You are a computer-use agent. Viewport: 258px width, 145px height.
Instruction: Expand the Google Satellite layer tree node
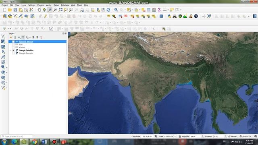point(10,50)
